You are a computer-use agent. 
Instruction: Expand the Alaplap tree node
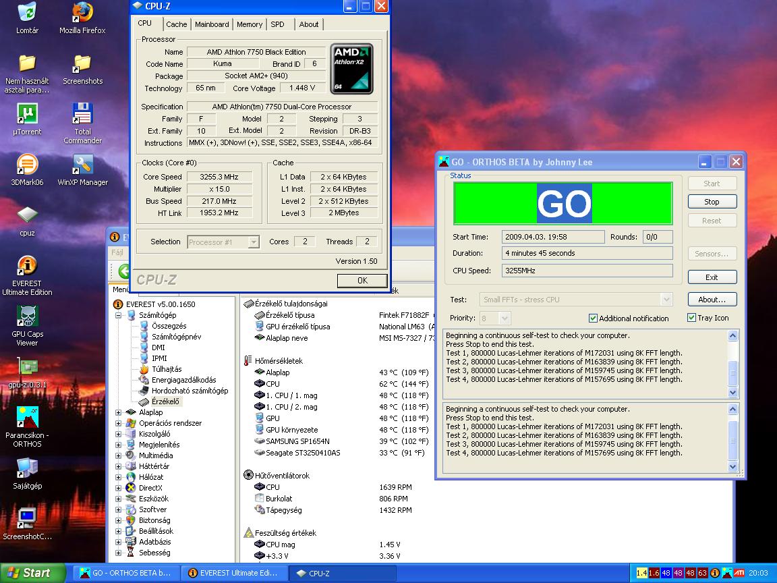[119, 412]
